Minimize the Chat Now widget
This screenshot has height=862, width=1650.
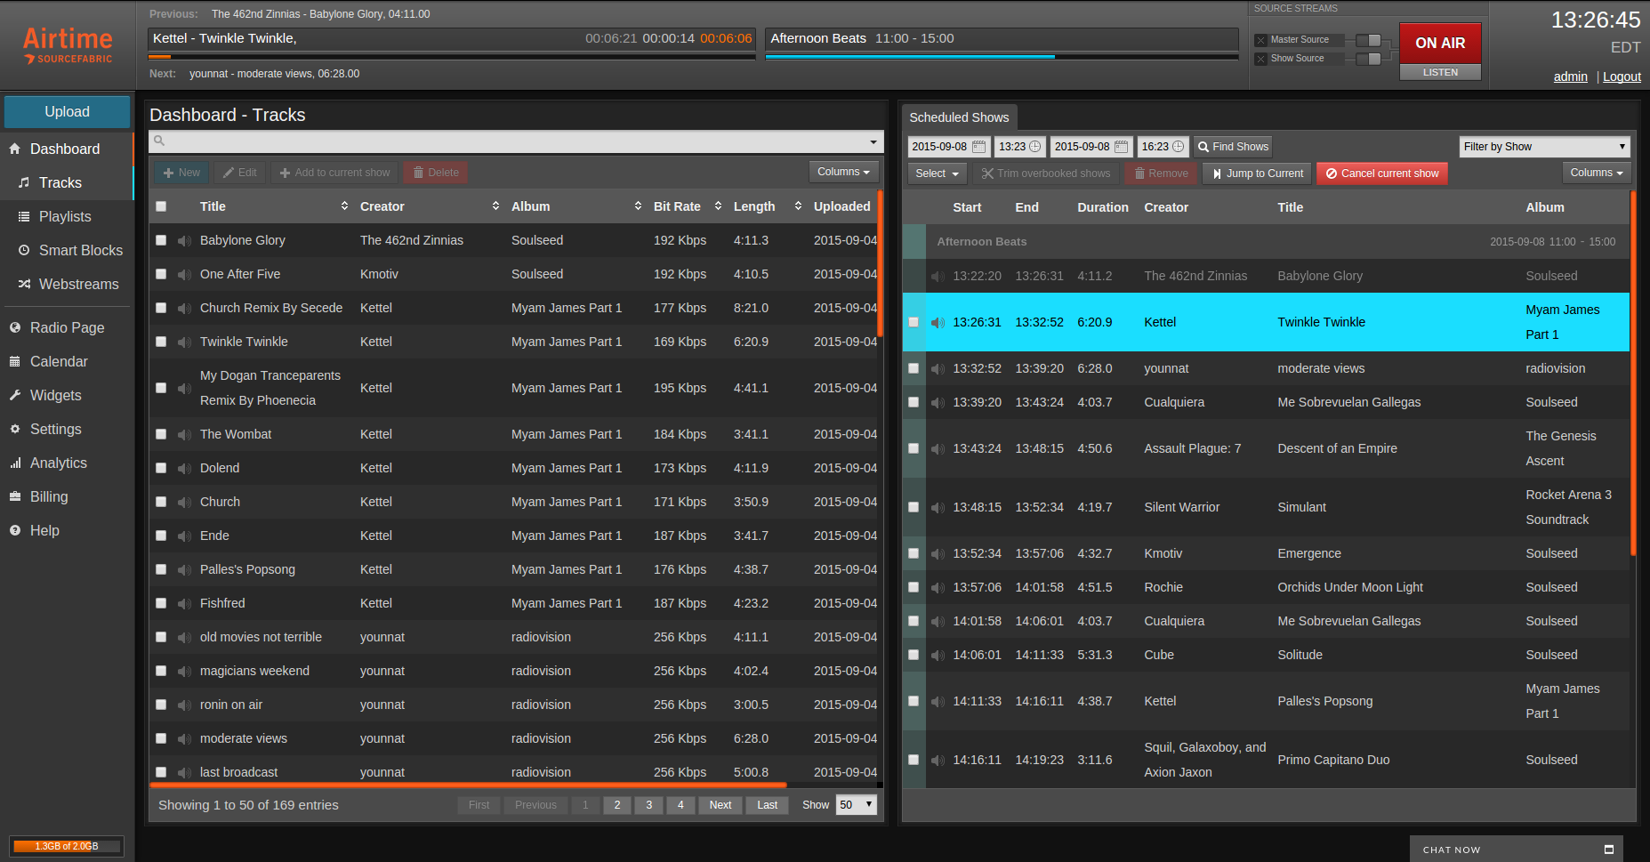[x=1608, y=850]
